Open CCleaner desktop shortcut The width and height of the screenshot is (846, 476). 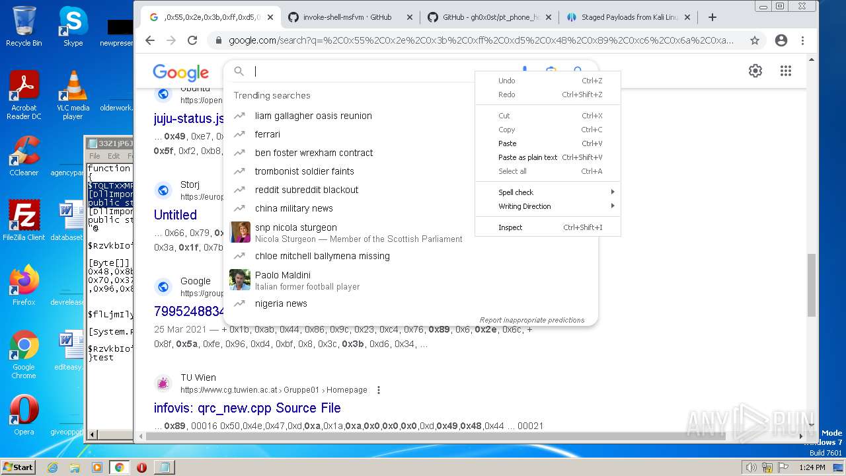point(24,156)
